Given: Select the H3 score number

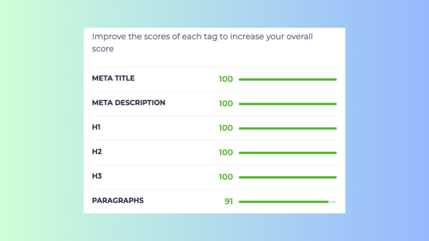Looking at the screenshot, I should [226, 177].
